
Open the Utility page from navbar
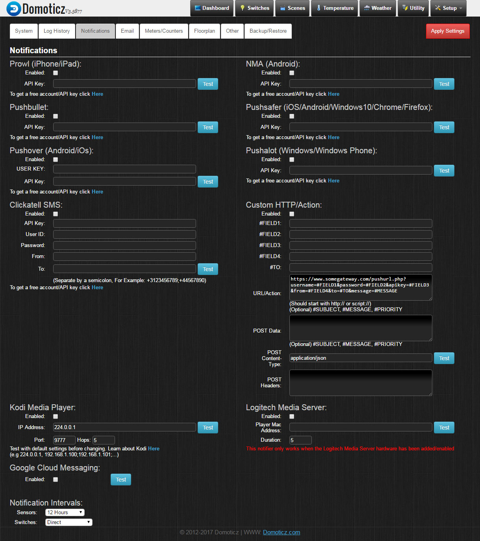(x=413, y=8)
